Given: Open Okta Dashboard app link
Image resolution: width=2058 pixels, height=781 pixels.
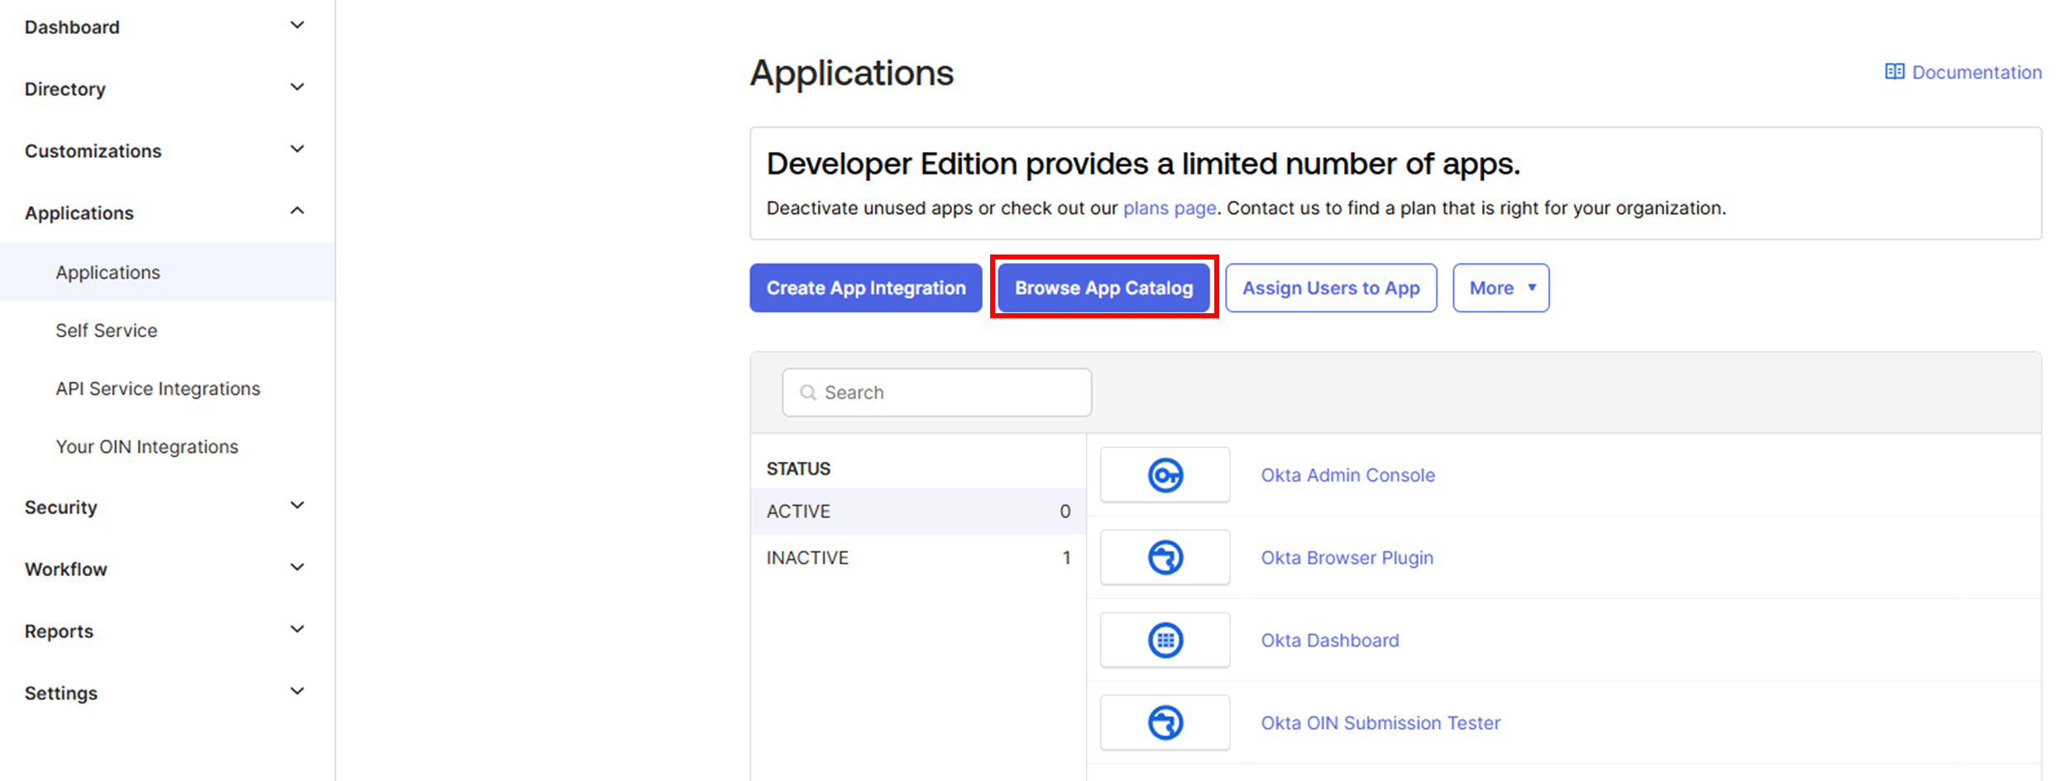Looking at the screenshot, I should pyautogui.click(x=1329, y=641).
